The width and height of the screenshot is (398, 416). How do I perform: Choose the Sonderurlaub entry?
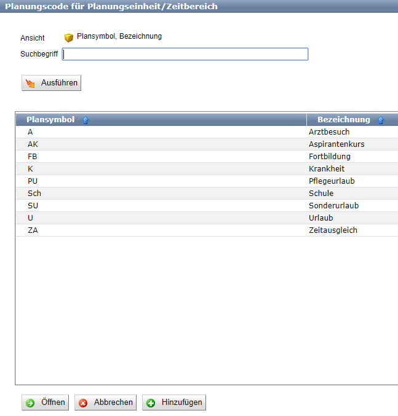[333, 206]
